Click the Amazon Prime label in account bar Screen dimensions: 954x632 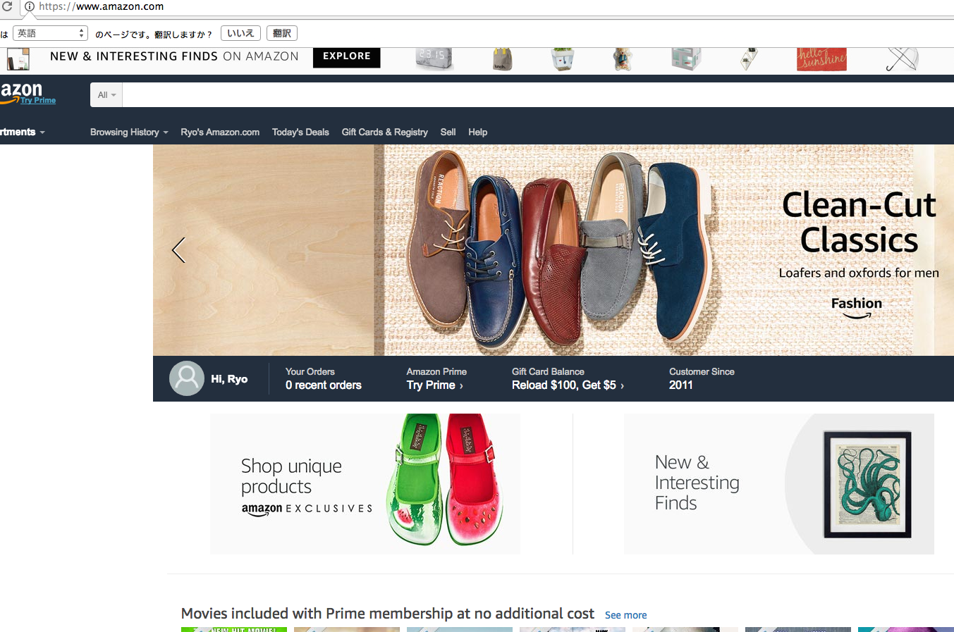coord(436,371)
